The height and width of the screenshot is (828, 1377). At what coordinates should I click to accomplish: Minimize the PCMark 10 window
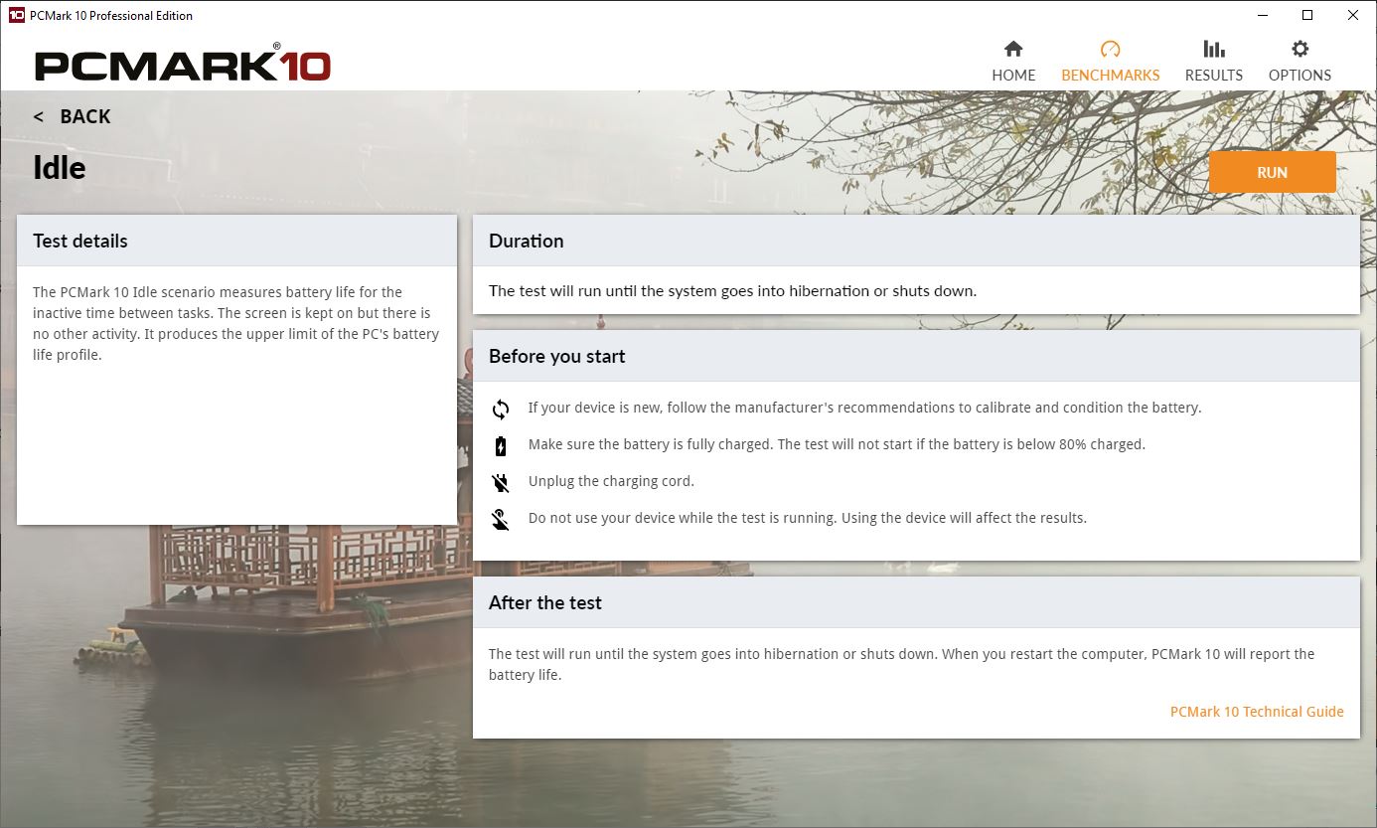[x=1262, y=15]
